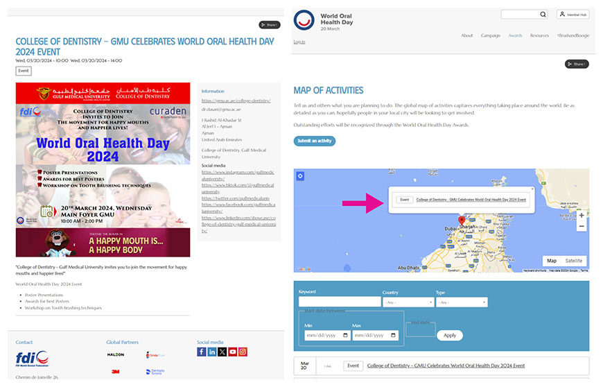
Task: Click the Submit an activity button
Action: pos(314,141)
